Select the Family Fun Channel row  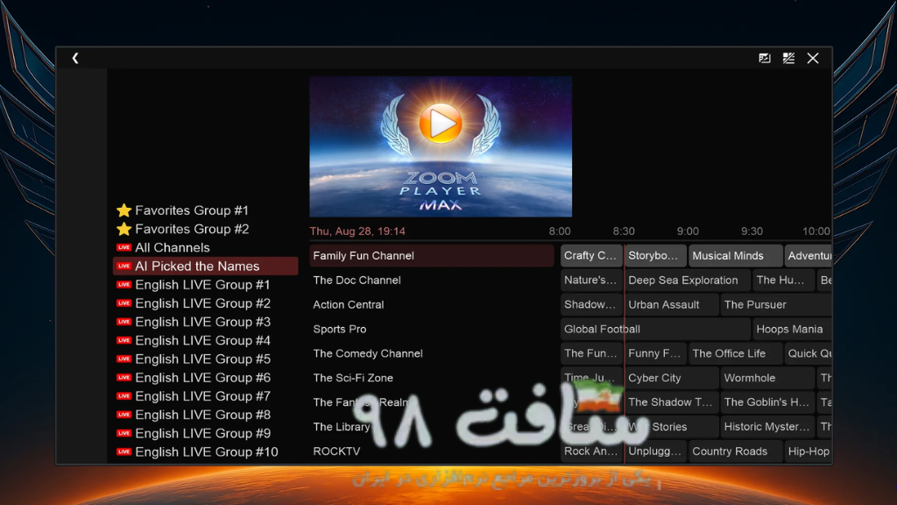(x=432, y=256)
